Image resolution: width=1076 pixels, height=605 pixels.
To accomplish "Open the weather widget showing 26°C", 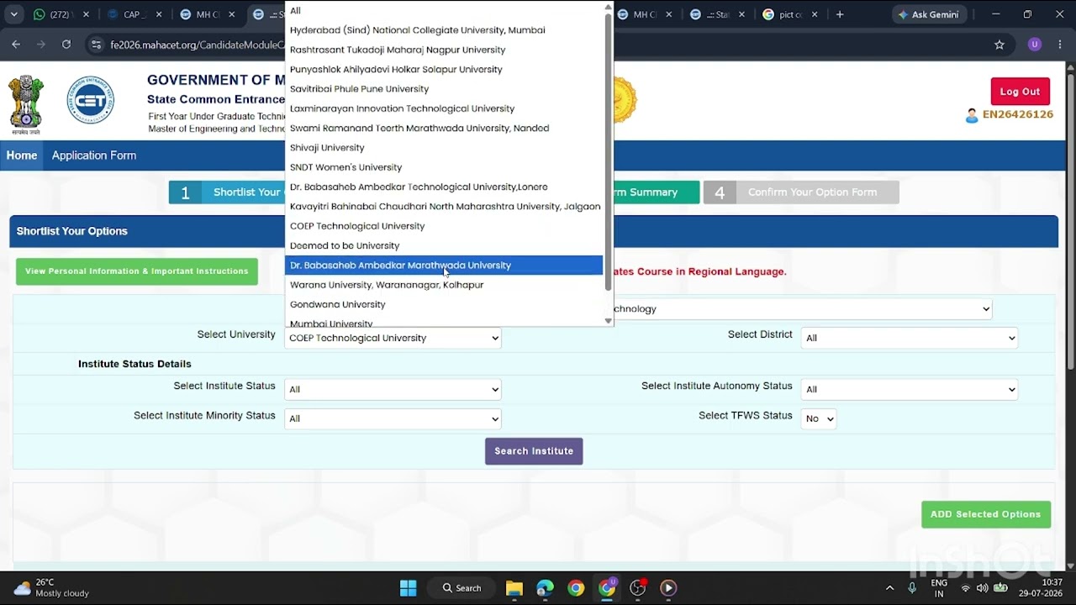I will point(52,587).
